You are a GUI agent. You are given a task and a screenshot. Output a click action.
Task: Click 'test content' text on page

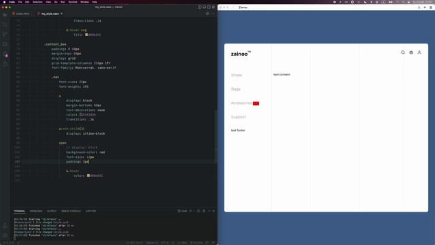(281, 74)
